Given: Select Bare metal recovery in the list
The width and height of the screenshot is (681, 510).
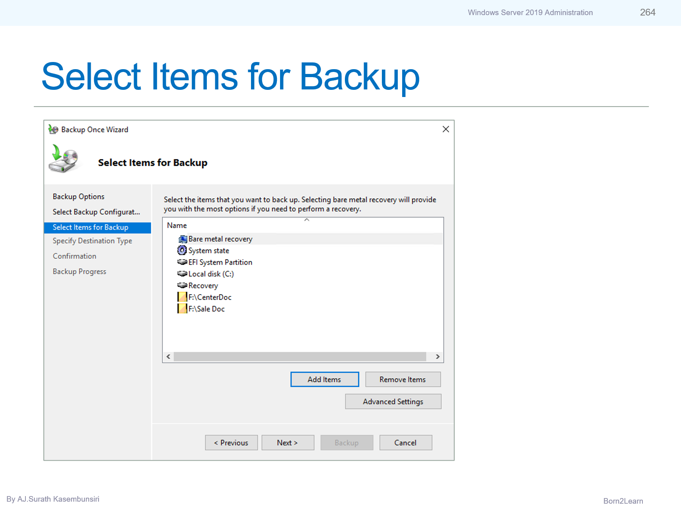Looking at the screenshot, I should (x=220, y=239).
